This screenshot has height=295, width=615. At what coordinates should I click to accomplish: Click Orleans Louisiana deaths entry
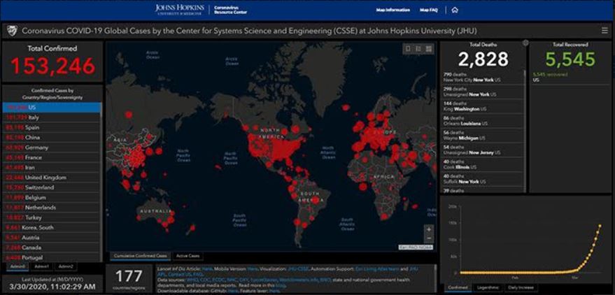[x=483, y=121]
